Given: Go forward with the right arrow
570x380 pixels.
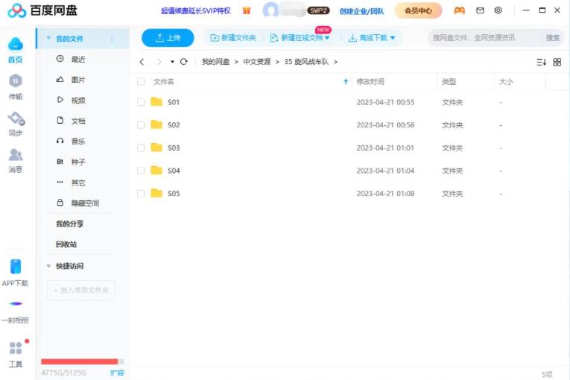Looking at the screenshot, I should pos(159,62).
